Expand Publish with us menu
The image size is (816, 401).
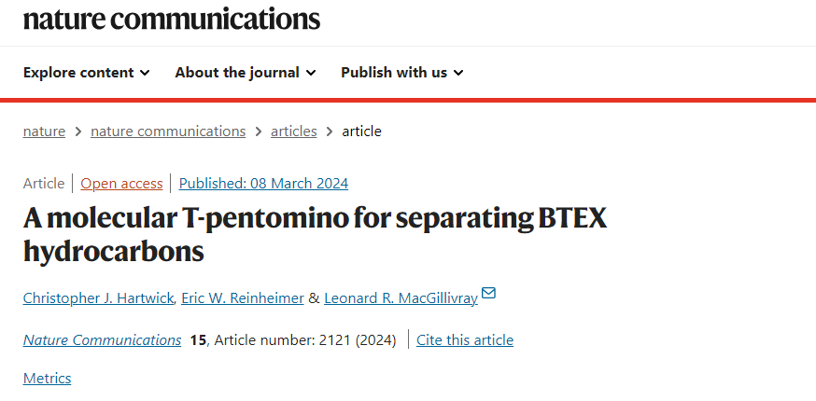[401, 73]
